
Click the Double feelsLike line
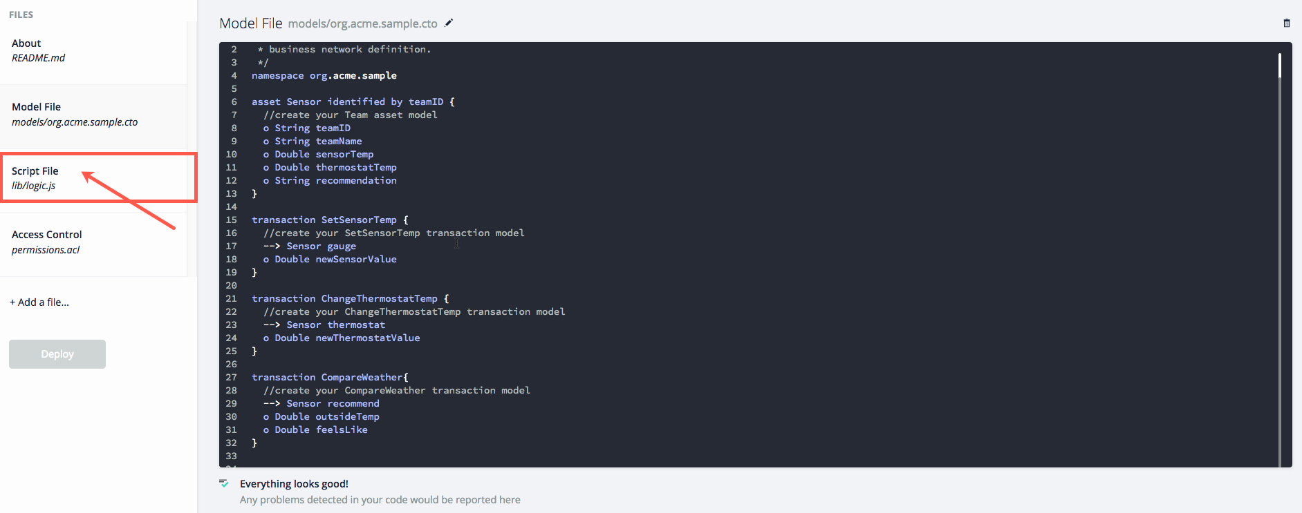[x=315, y=429]
